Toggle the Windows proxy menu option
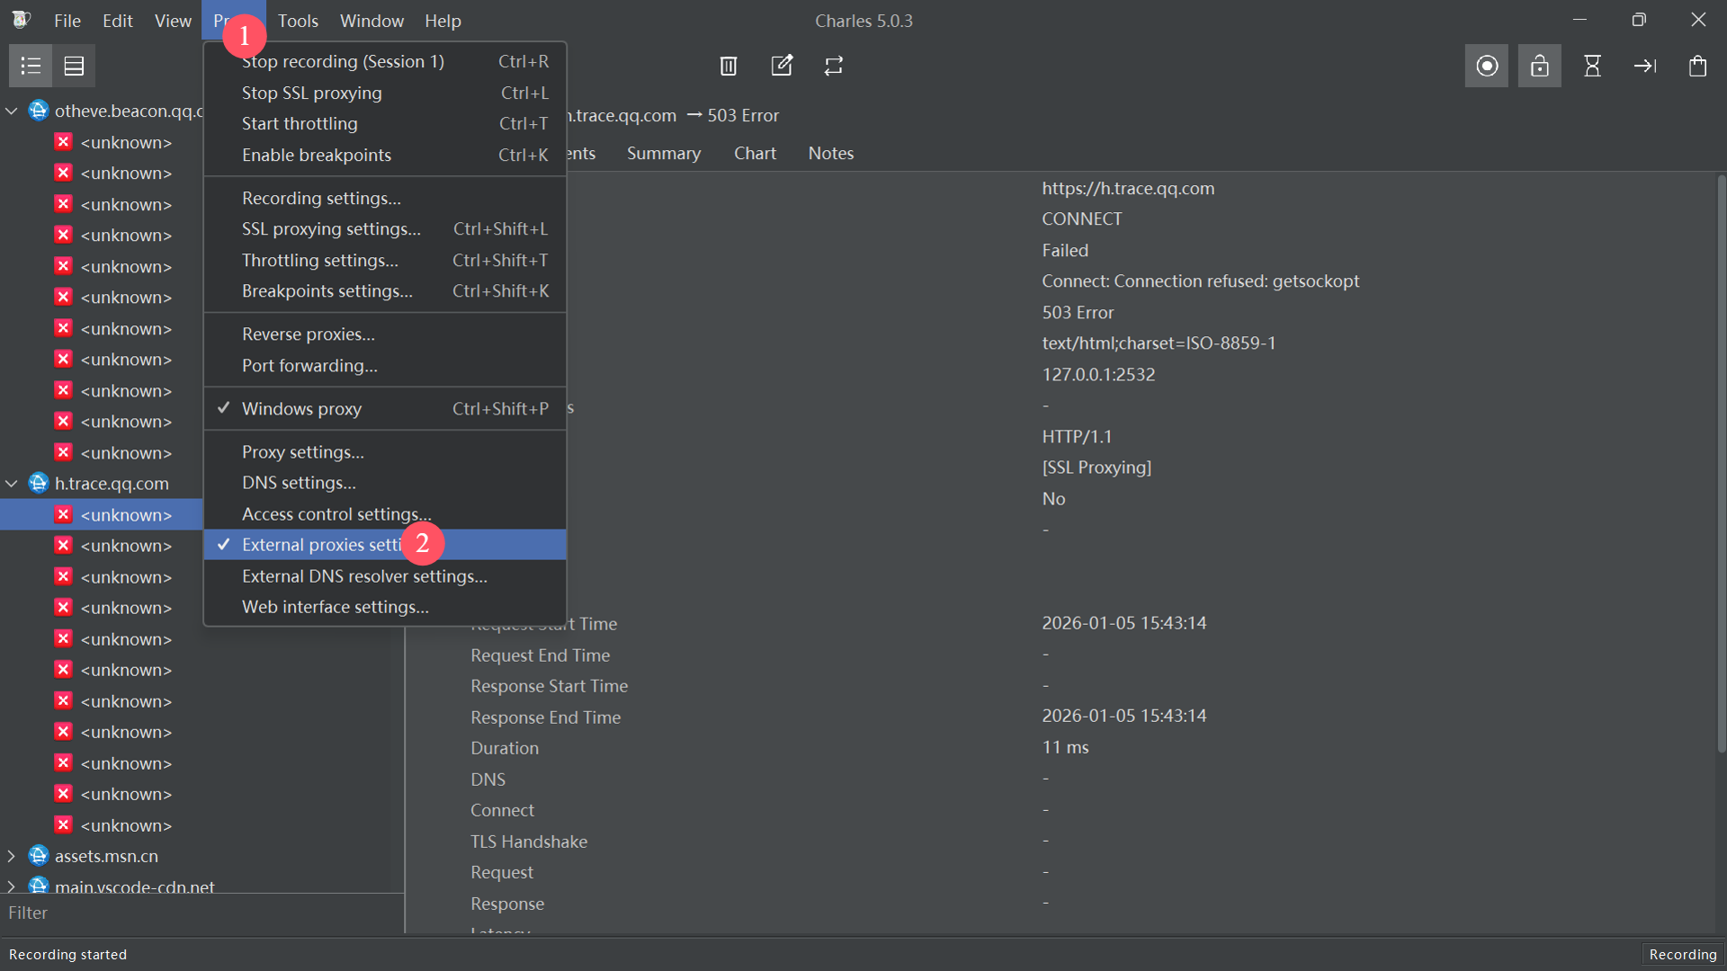Screen dimensions: 1727x971 point(301,409)
